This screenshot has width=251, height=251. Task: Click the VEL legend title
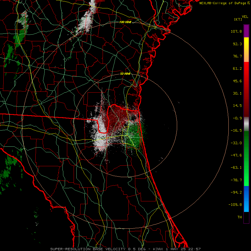(x=245, y=17)
